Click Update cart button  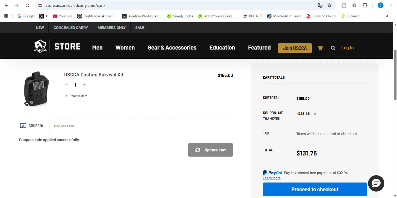coord(210,150)
